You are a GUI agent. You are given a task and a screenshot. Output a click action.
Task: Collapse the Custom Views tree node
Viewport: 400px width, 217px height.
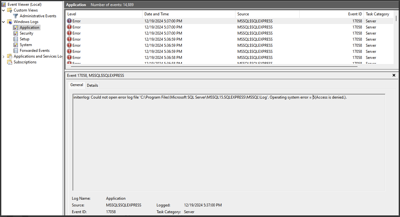[3, 10]
